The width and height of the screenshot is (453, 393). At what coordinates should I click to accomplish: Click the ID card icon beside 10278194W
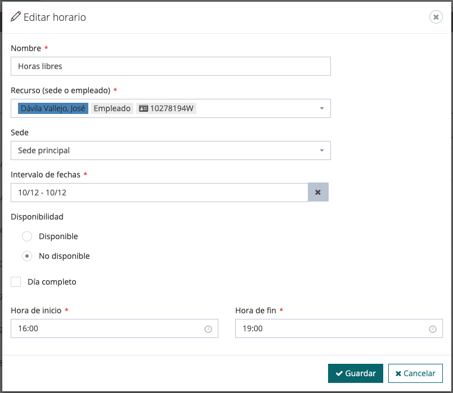tap(143, 108)
